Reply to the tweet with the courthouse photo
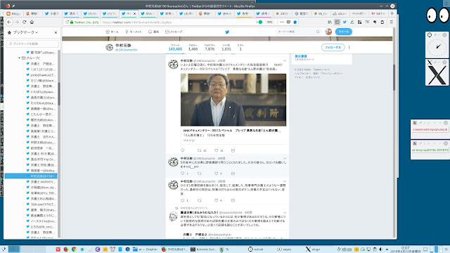This screenshot has height=253, width=450. pos(183,150)
